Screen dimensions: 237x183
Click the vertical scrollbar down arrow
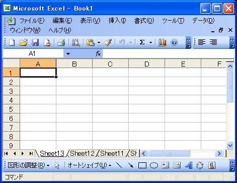point(230,145)
